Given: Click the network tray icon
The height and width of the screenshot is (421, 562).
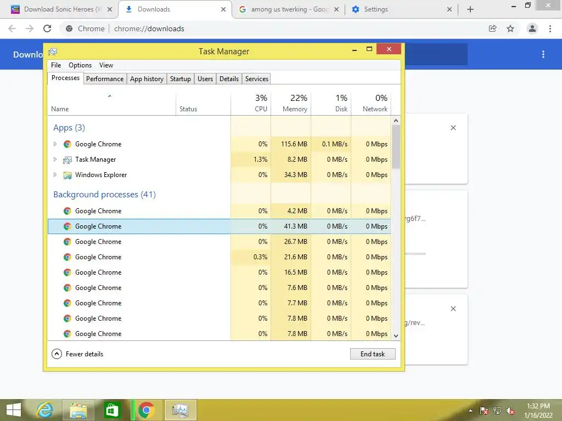Looking at the screenshot, I should tap(497, 411).
